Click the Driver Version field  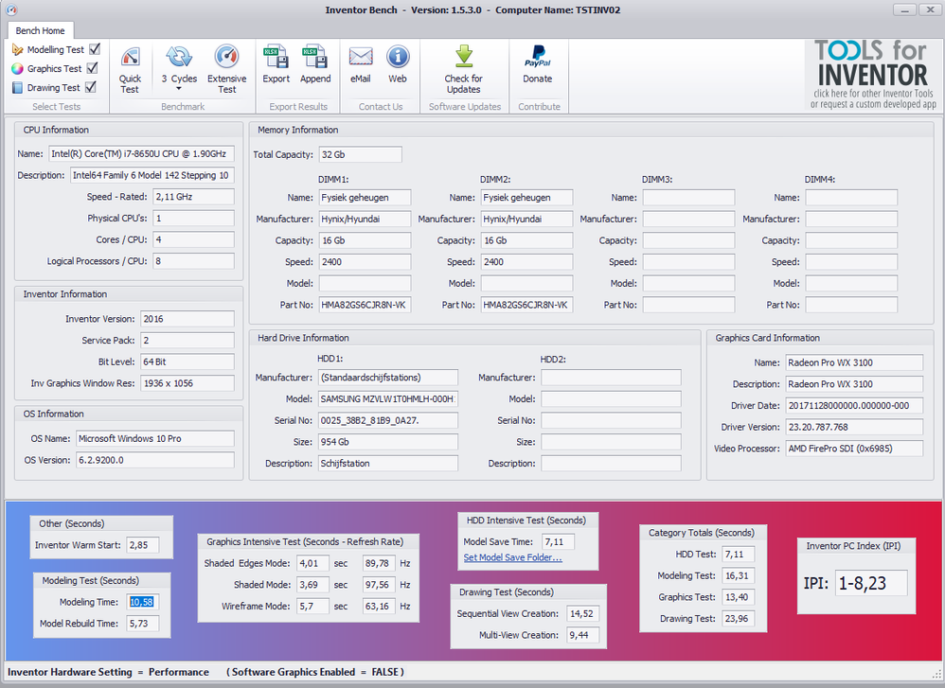(x=854, y=427)
